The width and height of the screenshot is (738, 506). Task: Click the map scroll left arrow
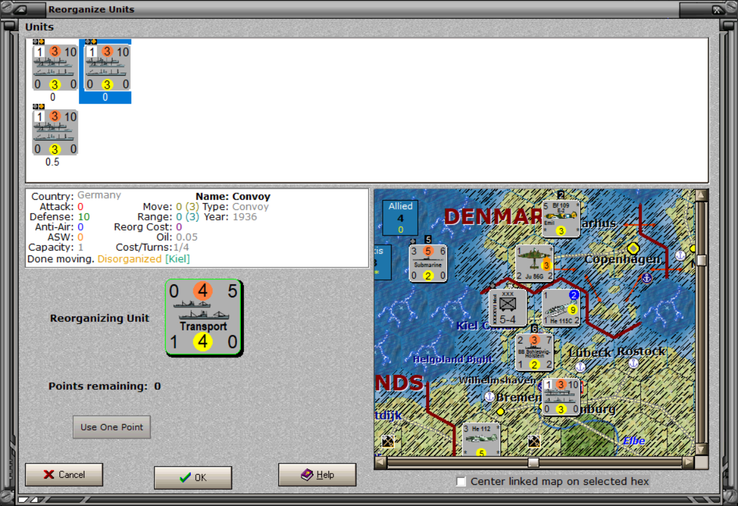point(381,463)
